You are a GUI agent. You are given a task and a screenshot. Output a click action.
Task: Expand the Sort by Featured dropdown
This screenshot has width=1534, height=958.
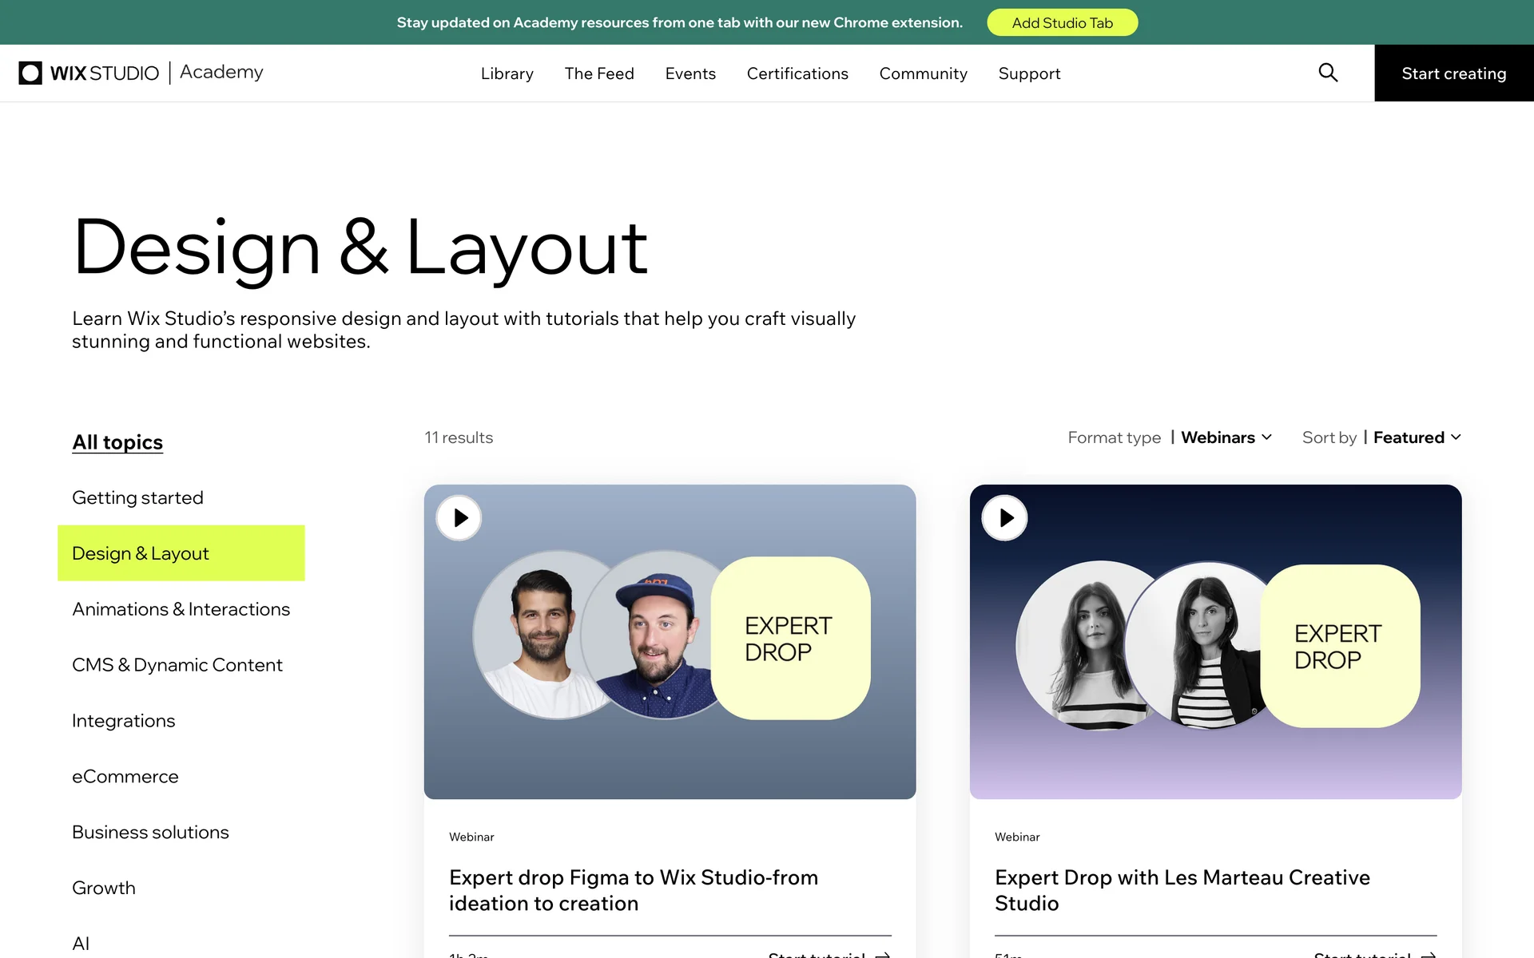(1417, 437)
